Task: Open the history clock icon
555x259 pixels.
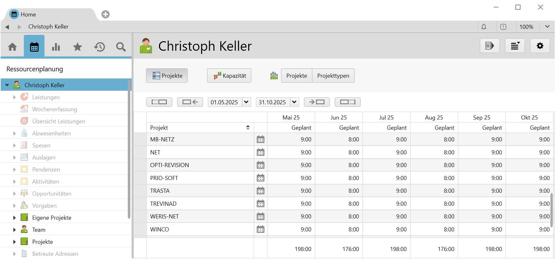Action: point(99,47)
